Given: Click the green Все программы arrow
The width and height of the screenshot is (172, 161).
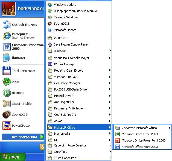Looking at the screenshot, I should (x=42, y=137).
